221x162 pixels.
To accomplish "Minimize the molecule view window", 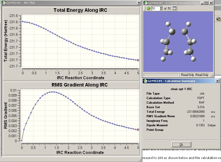I will tap(202, 3).
